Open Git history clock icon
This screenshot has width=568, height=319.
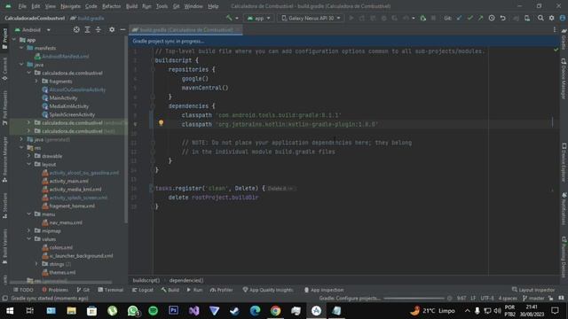point(492,18)
